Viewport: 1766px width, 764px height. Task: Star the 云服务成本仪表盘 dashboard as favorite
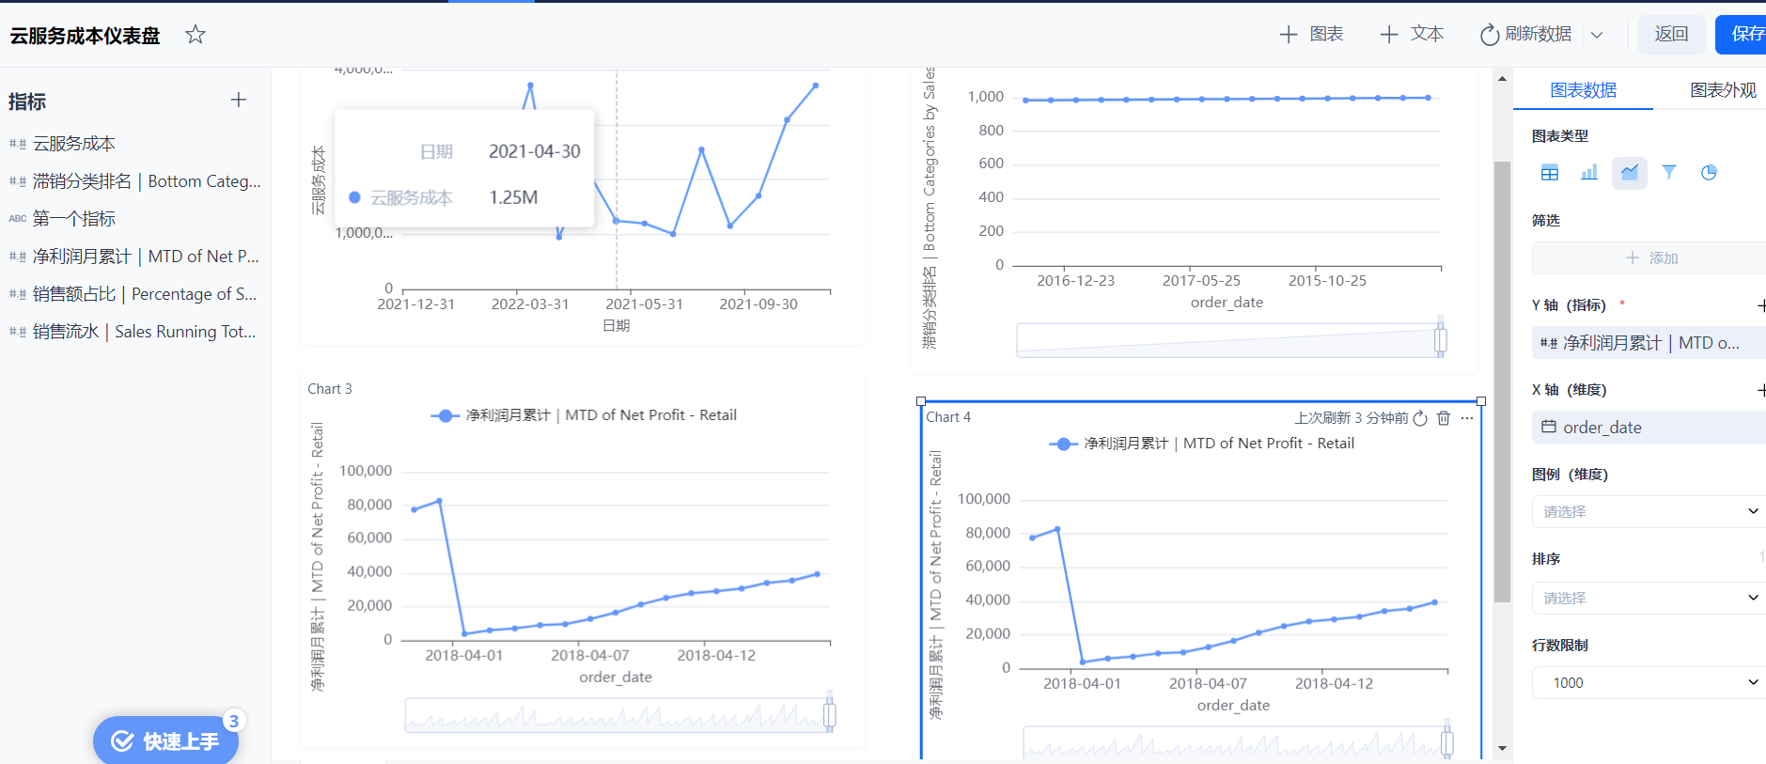(195, 35)
